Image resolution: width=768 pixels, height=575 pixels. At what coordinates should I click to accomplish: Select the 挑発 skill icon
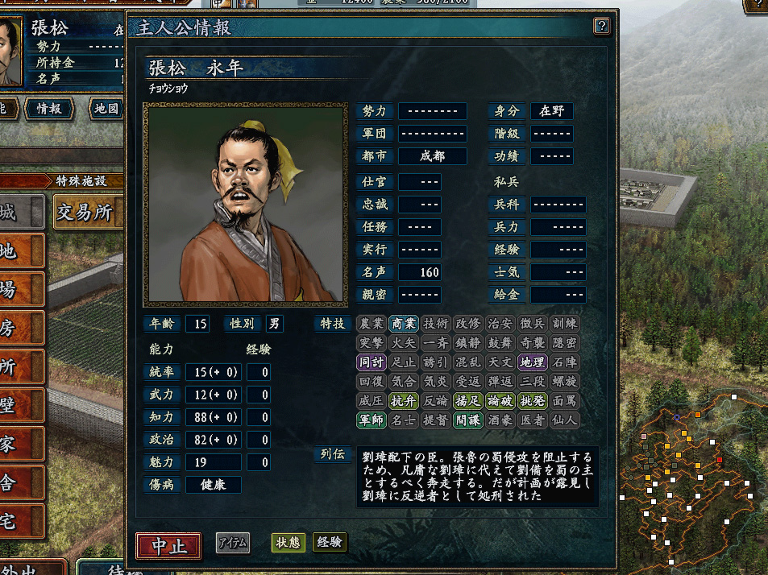pyautogui.click(x=533, y=401)
